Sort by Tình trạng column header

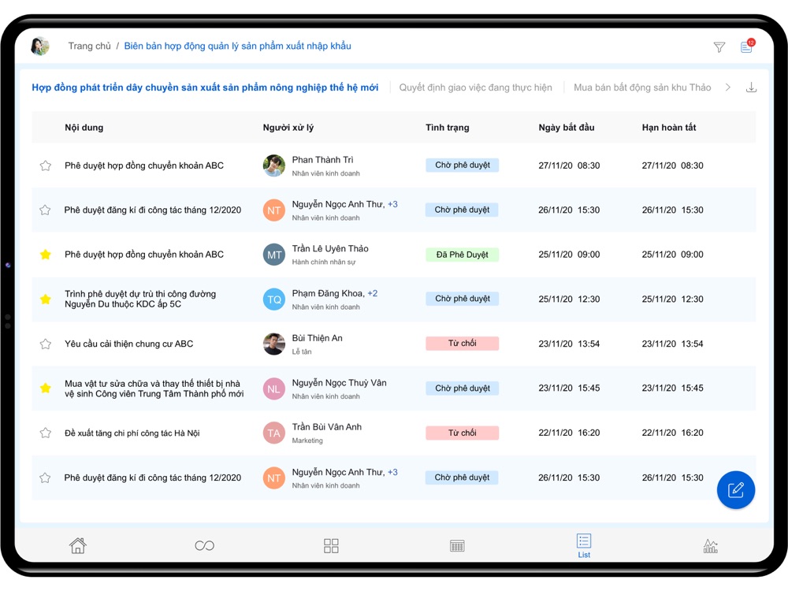(x=448, y=128)
